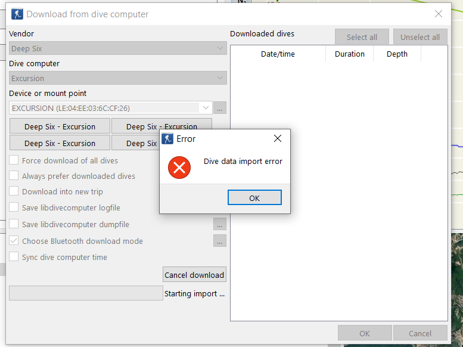Click the red error icon

179,168
